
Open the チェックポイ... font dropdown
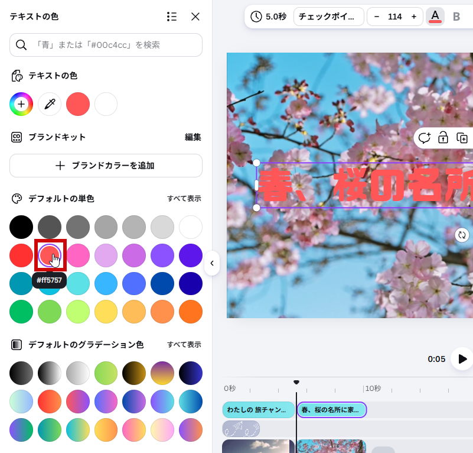[328, 17]
